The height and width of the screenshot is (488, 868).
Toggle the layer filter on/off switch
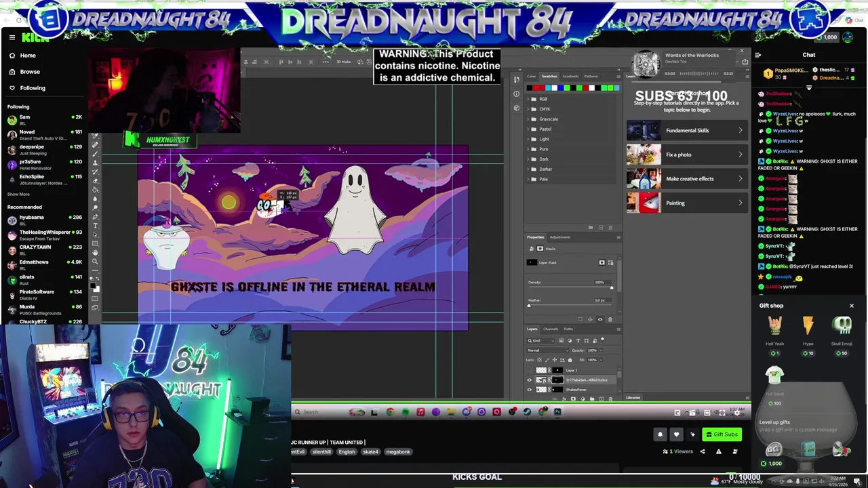pos(602,340)
